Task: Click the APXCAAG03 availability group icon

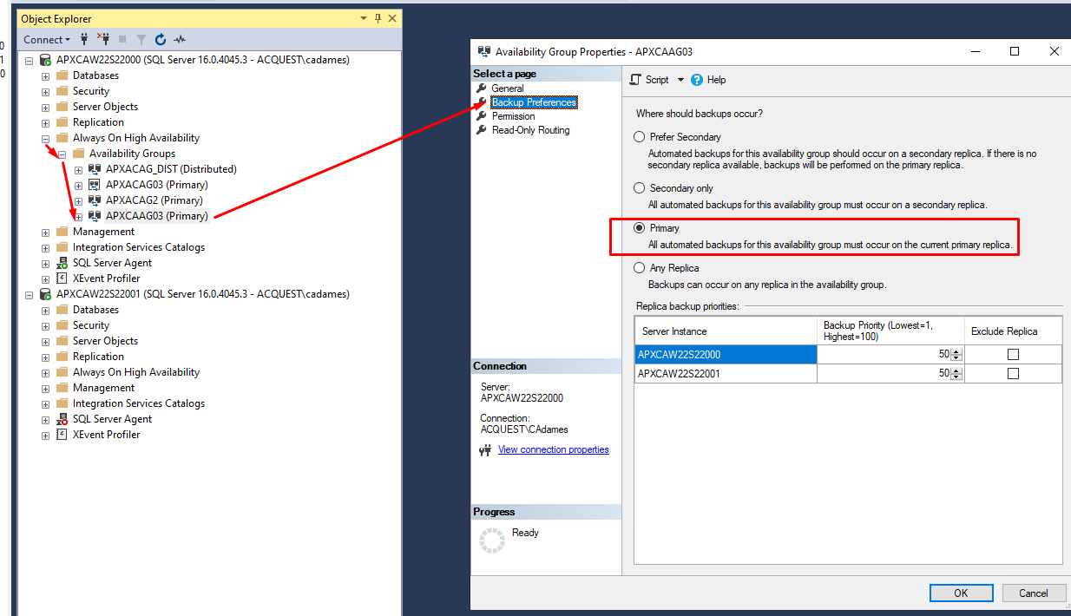Action: 95,216
